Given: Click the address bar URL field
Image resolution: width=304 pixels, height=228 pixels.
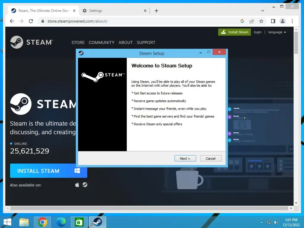Looking at the screenshot, I should click(140, 21).
